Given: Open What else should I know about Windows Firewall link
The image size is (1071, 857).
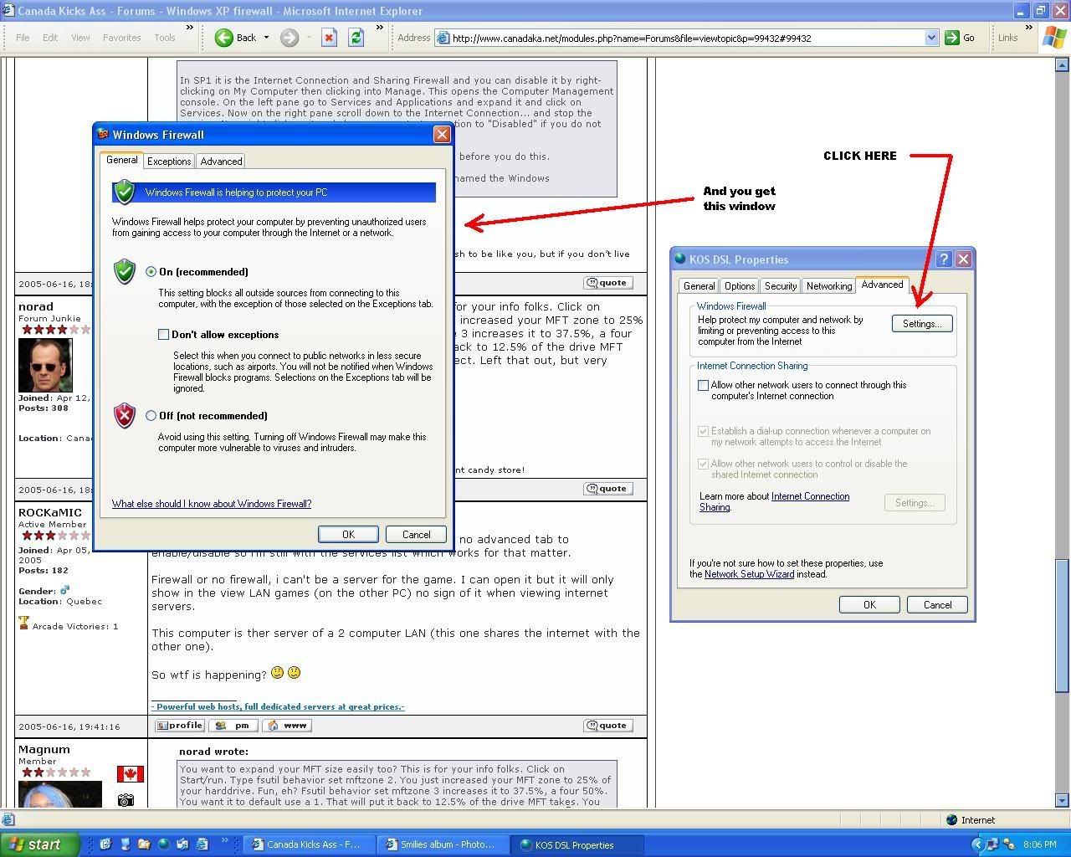Looking at the screenshot, I should (212, 504).
